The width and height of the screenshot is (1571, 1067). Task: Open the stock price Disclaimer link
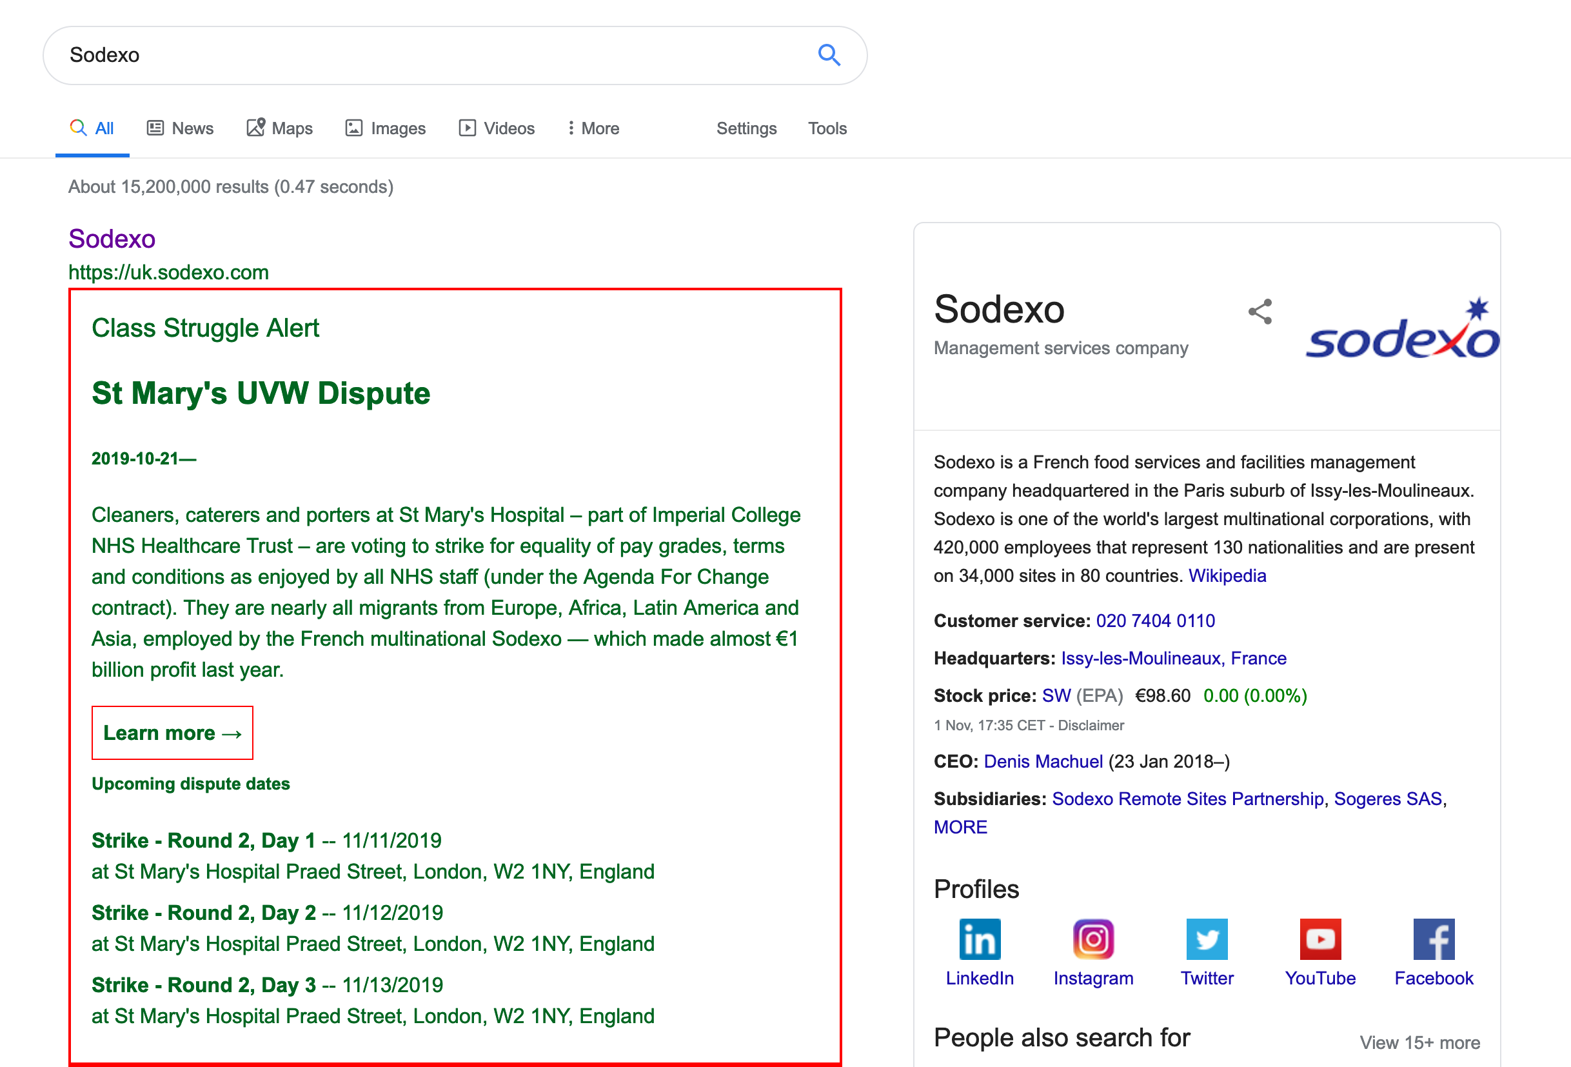tap(1091, 725)
